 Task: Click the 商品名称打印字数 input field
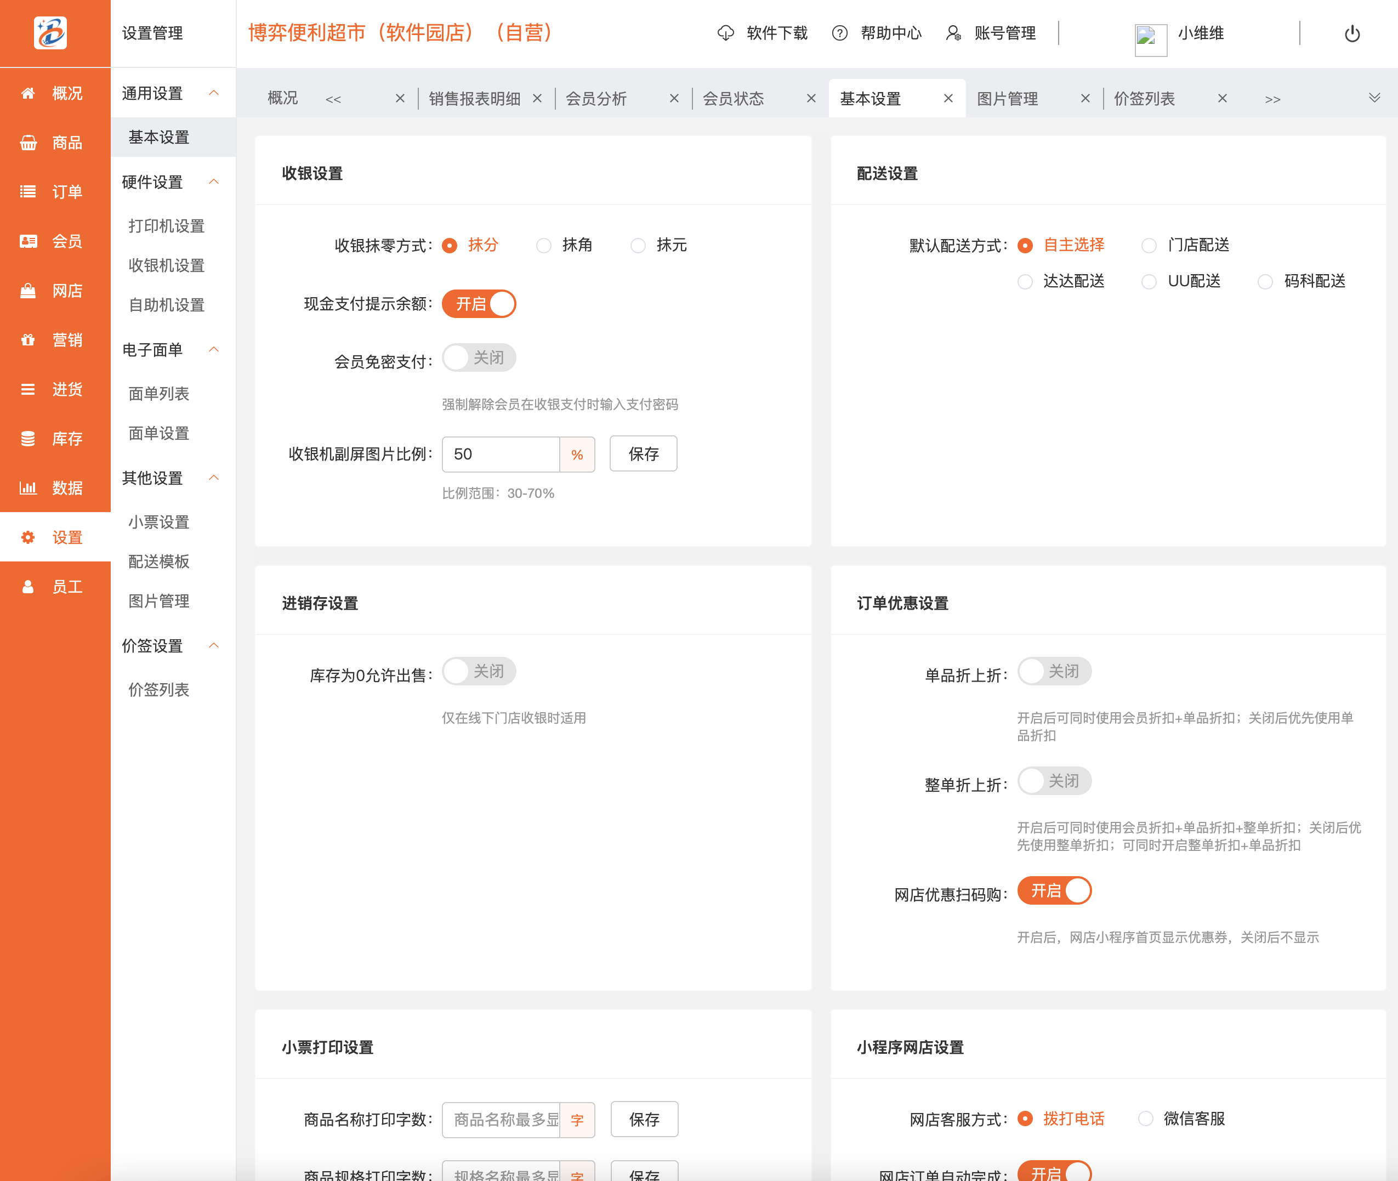(501, 1120)
